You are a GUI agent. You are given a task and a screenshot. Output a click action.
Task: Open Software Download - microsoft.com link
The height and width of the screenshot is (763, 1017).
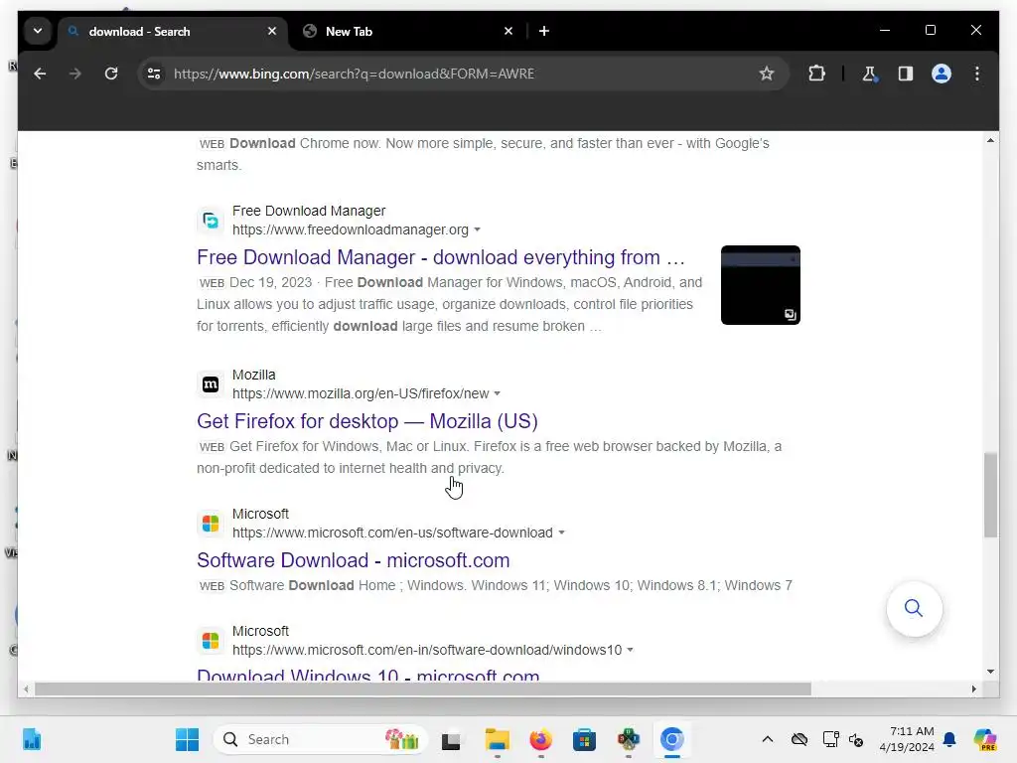pyautogui.click(x=353, y=560)
